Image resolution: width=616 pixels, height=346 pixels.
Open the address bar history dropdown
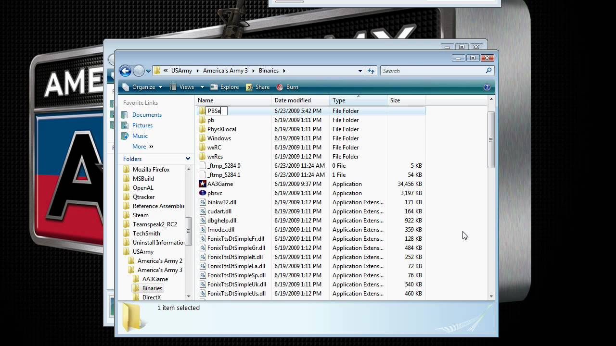[360, 71]
